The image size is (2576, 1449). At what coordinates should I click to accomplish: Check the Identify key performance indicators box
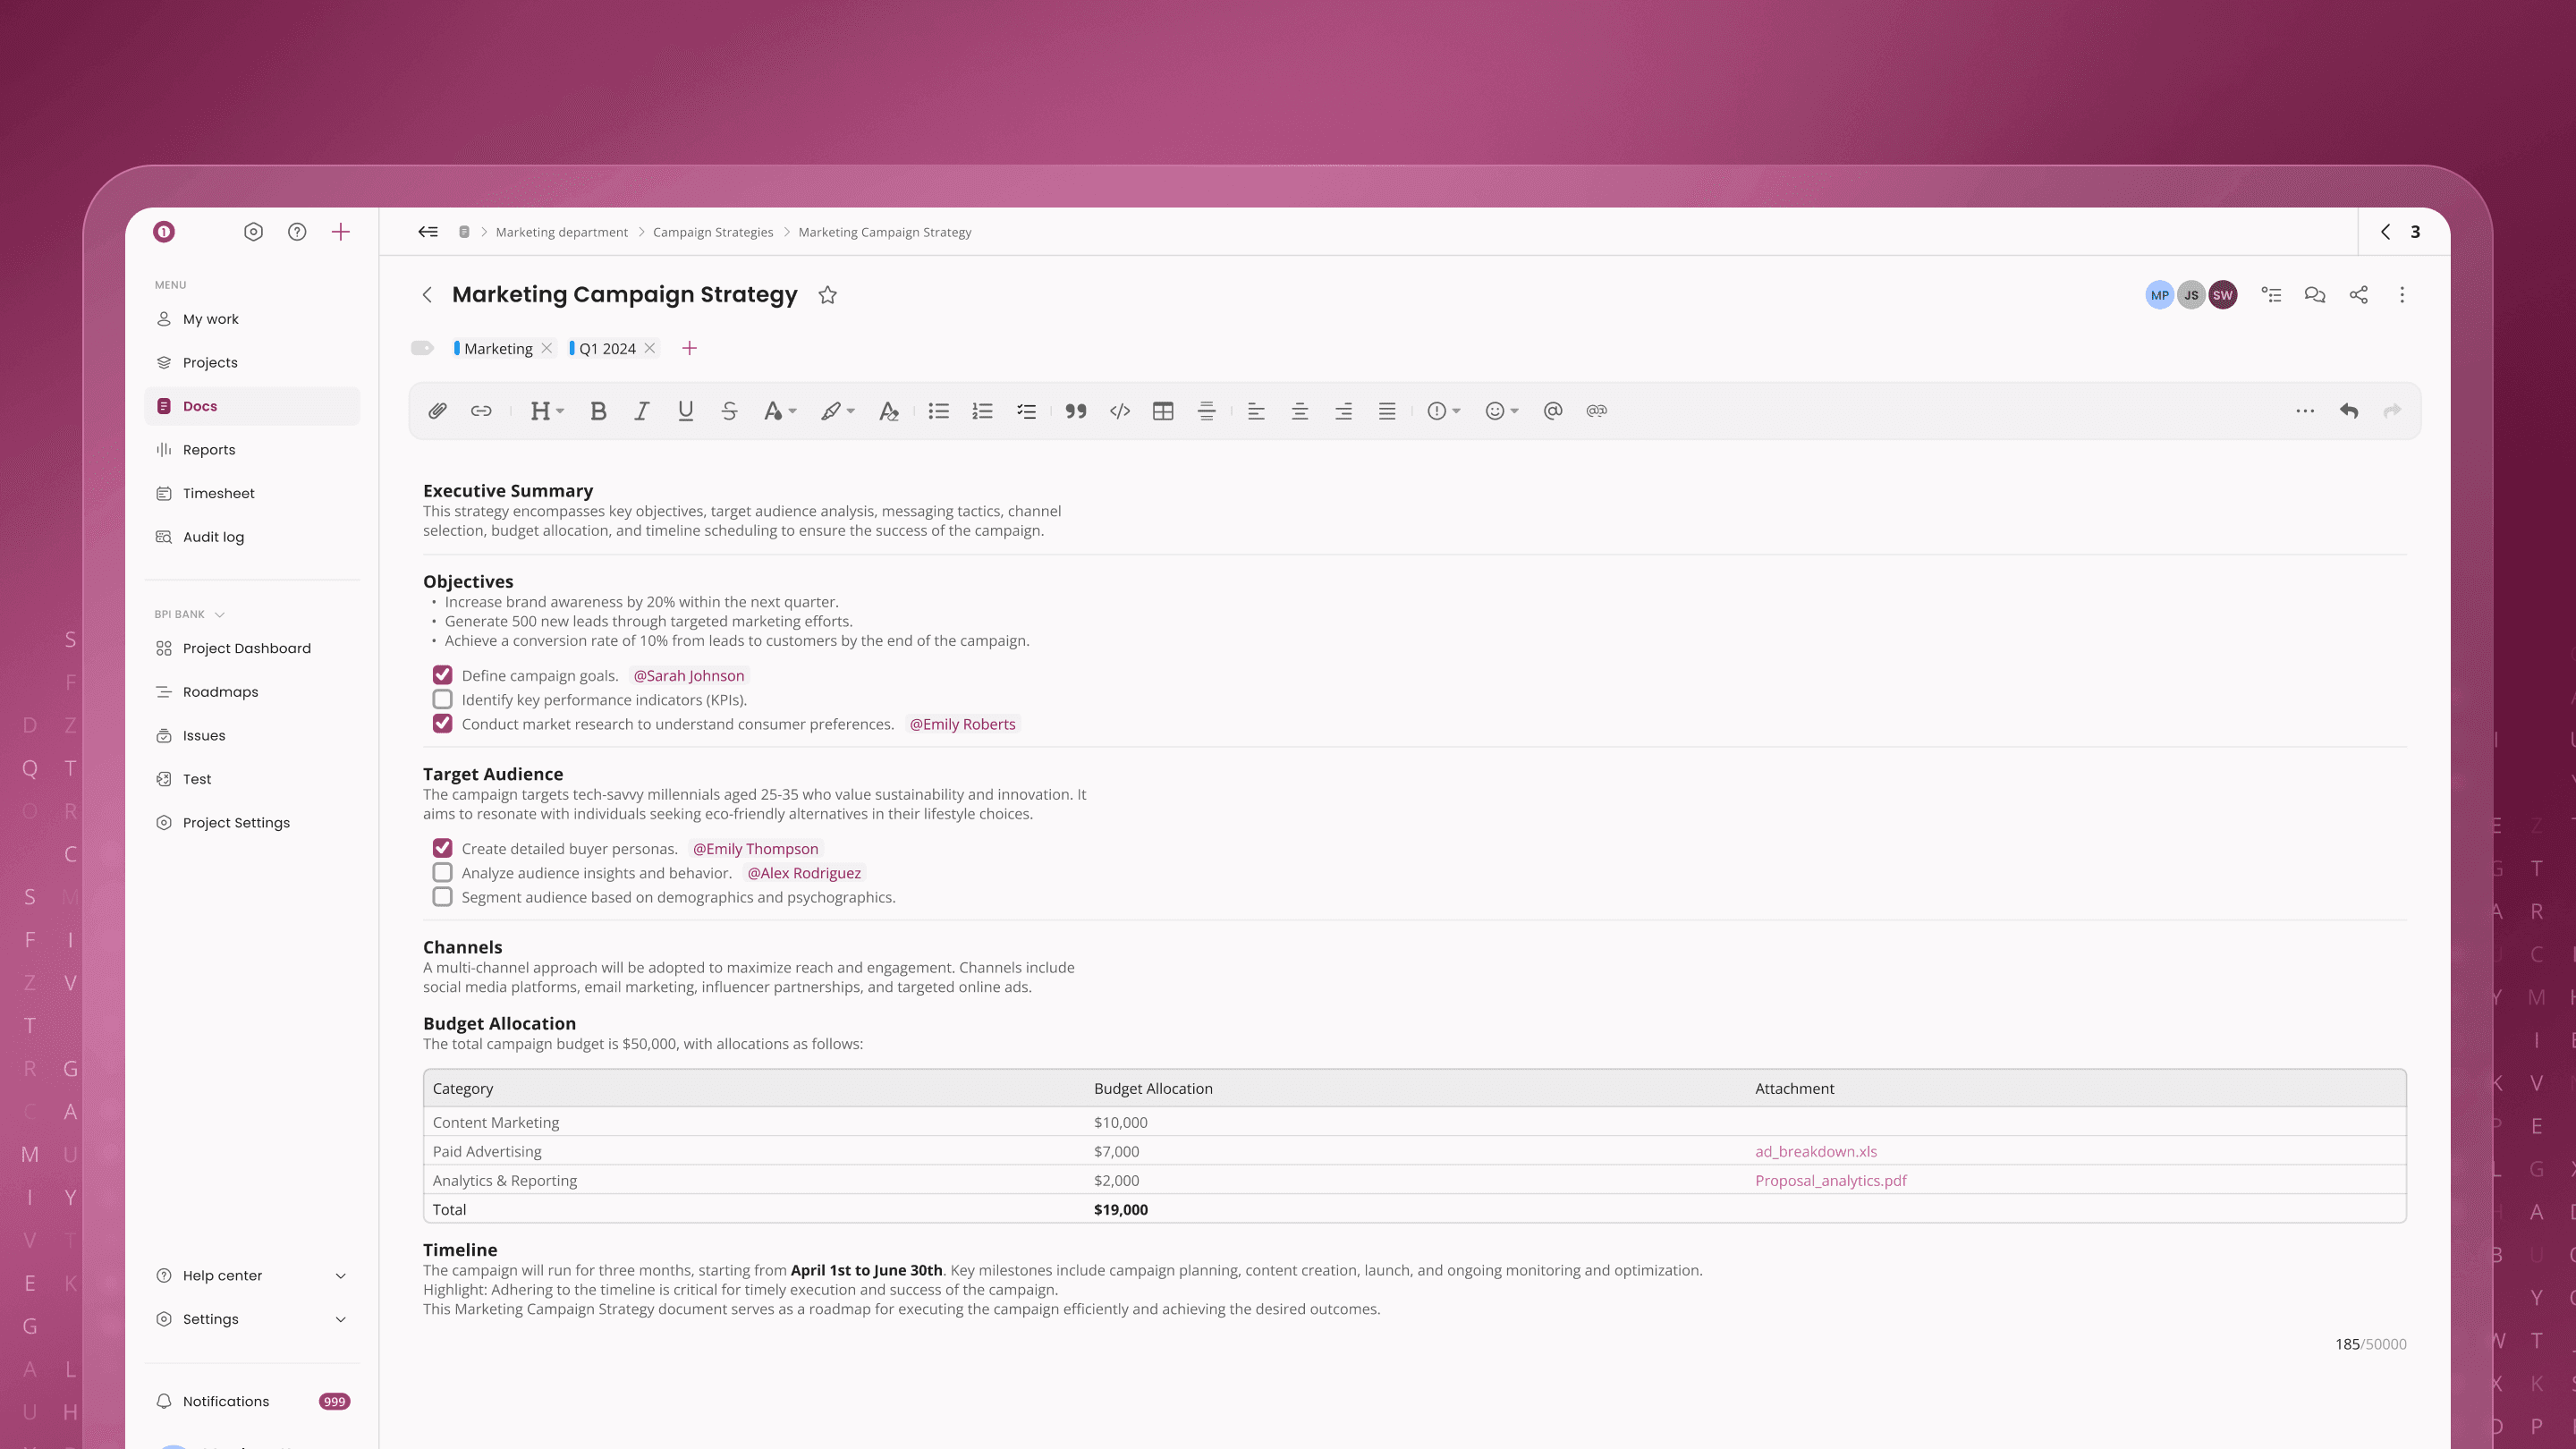click(442, 700)
